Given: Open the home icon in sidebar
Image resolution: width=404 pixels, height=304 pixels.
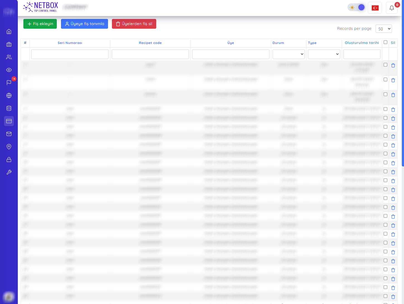Looking at the screenshot, I should point(9,31).
